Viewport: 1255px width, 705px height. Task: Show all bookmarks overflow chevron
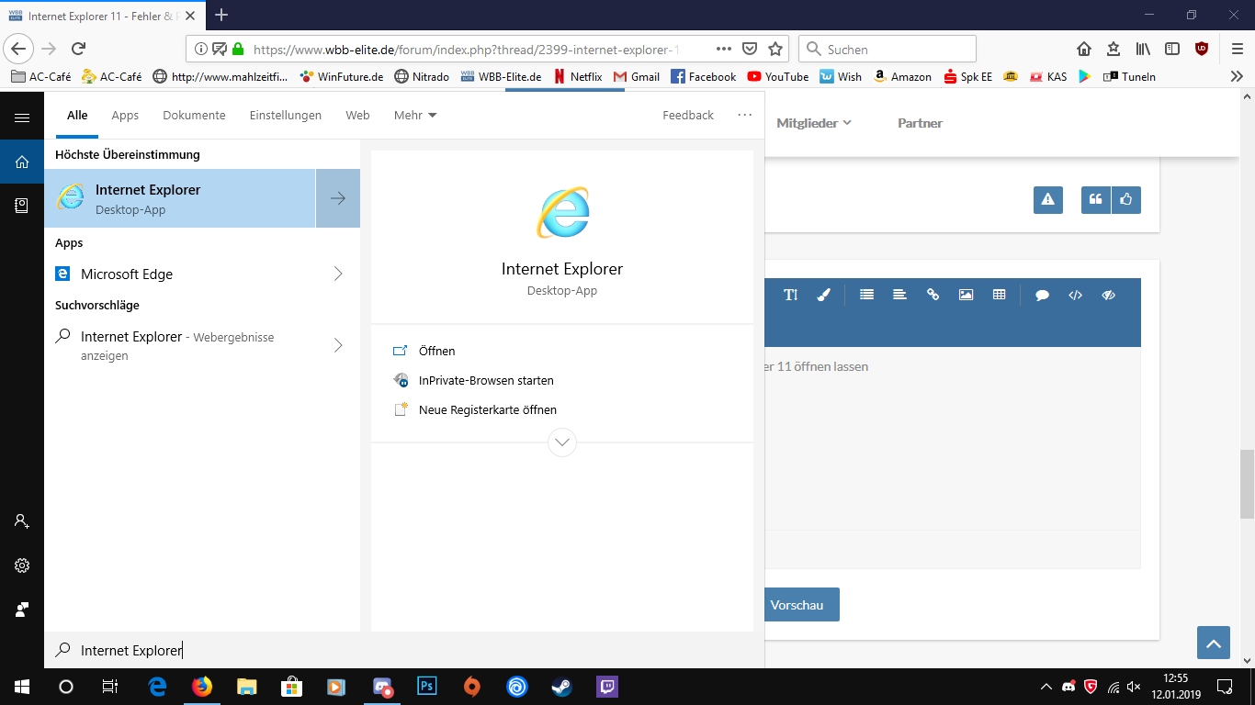coord(1237,76)
